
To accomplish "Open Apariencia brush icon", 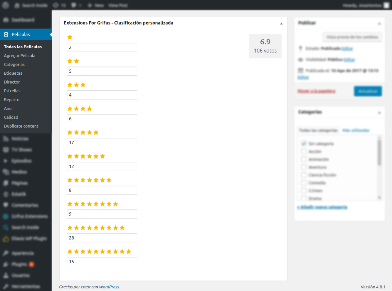I will click(x=6, y=253).
